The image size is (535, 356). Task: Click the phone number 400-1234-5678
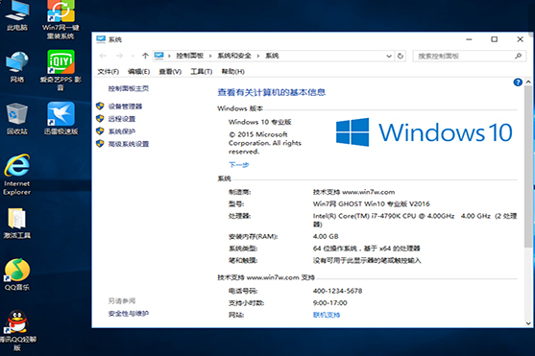(337, 291)
